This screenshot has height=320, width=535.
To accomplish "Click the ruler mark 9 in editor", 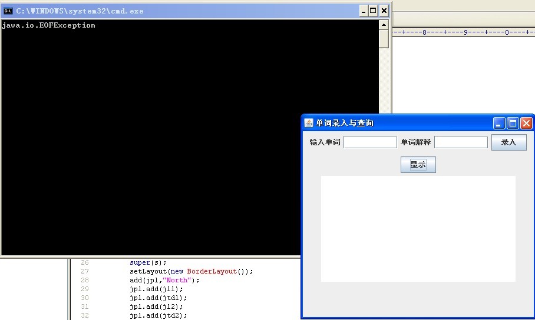I will pyautogui.click(x=465, y=32).
